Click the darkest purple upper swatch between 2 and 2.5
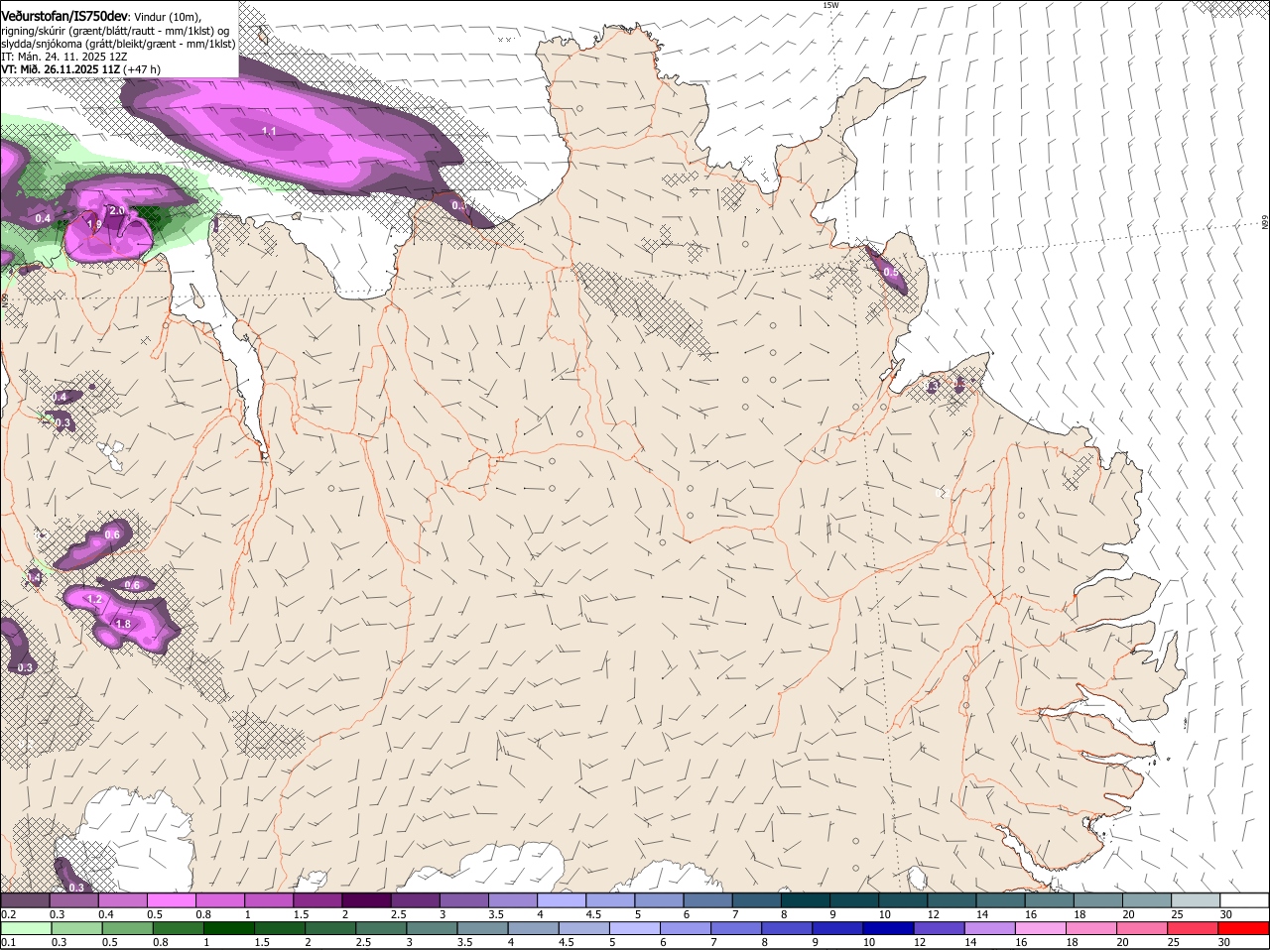1270x950 pixels. 365,901
